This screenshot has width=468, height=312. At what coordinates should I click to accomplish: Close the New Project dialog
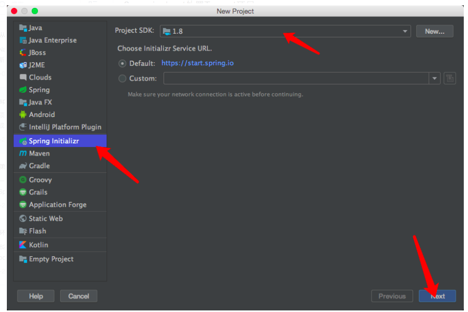click(14, 11)
